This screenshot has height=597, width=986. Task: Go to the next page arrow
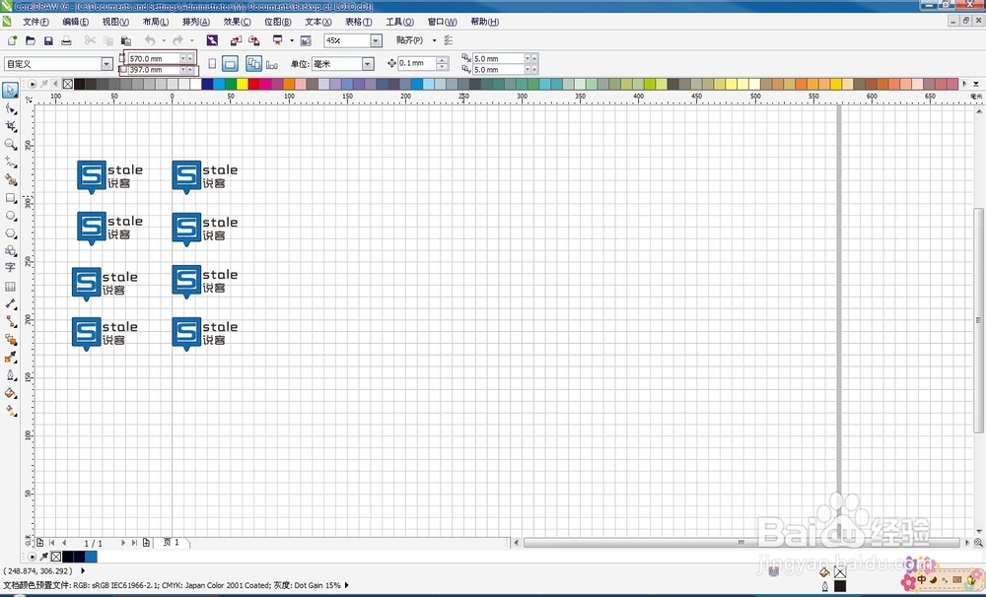(x=123, y=543)
